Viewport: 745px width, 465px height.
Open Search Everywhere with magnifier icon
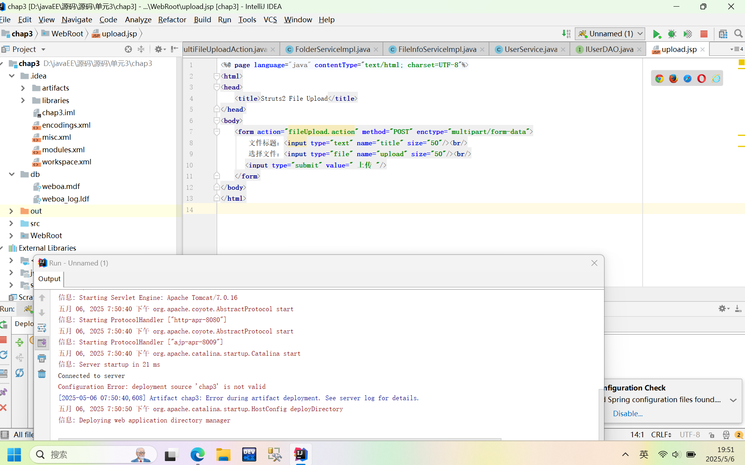tap(739, 34)
